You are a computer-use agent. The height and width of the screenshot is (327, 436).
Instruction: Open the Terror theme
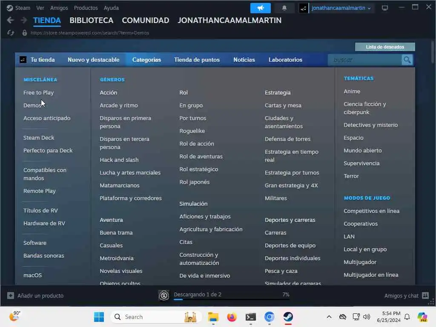tap(351, 176)
